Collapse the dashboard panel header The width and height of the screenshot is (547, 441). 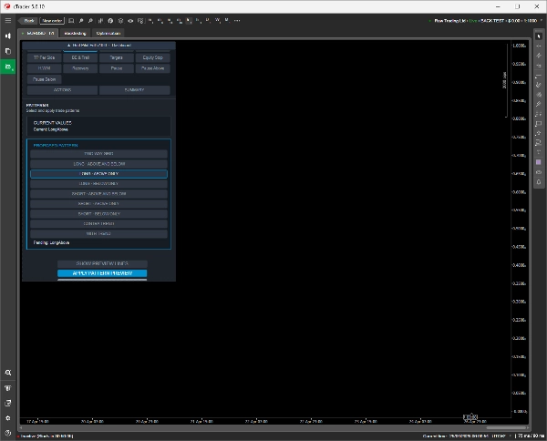[98, 46]
